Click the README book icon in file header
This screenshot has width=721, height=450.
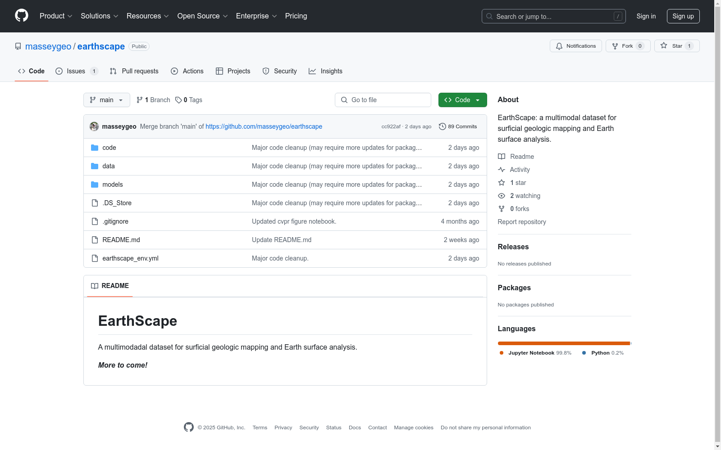point(95,286)
